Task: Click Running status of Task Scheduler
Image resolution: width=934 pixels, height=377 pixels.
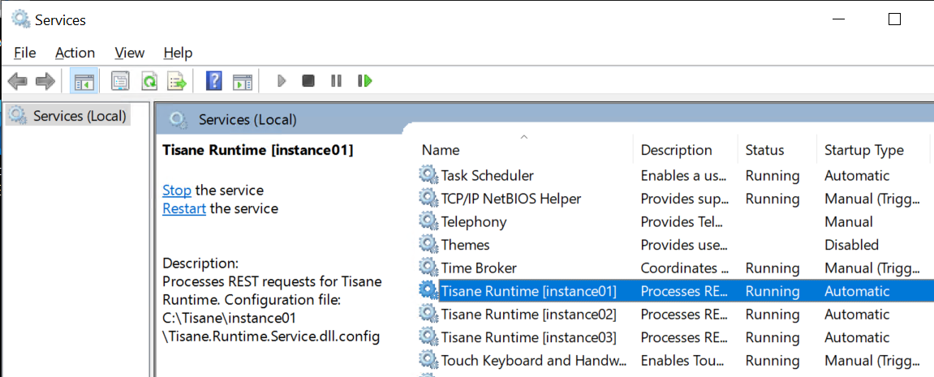Action: 772,175
